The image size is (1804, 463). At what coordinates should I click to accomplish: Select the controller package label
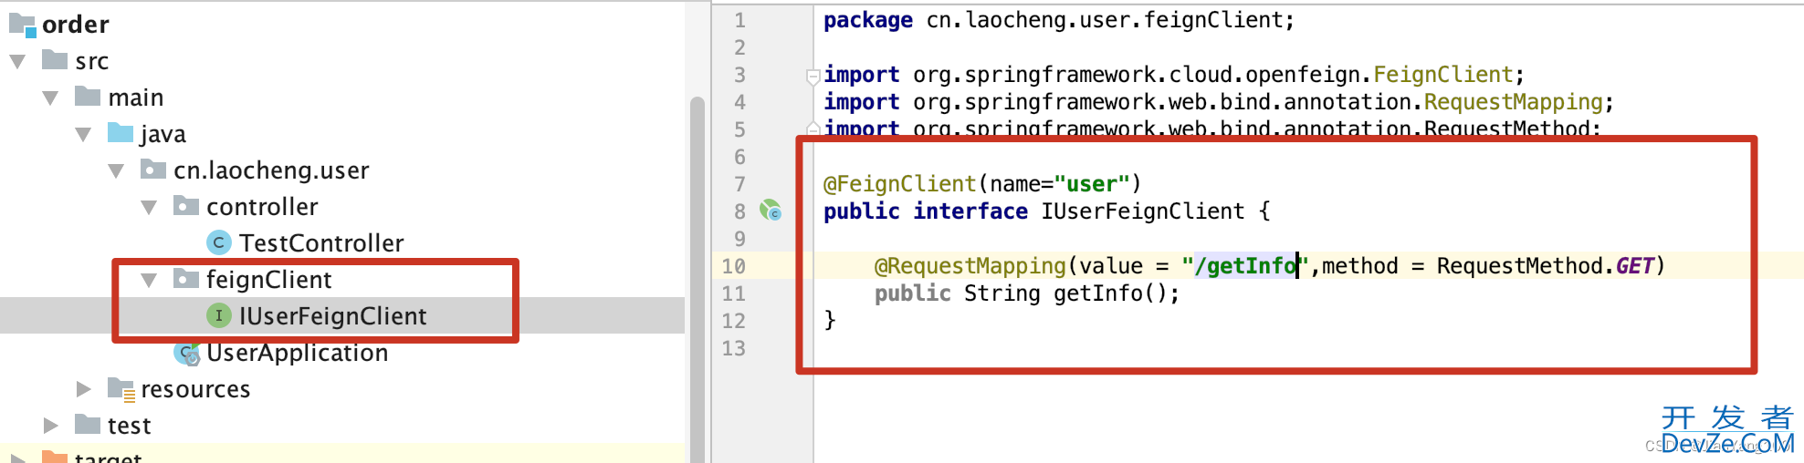click(x=262, y=207)
